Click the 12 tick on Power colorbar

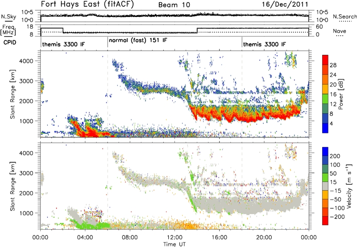pyautogui.click(x=333, y=104)
